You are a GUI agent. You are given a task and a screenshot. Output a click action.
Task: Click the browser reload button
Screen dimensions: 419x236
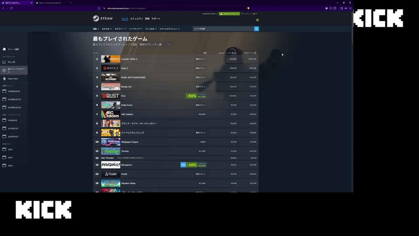[x=11, y=8]
